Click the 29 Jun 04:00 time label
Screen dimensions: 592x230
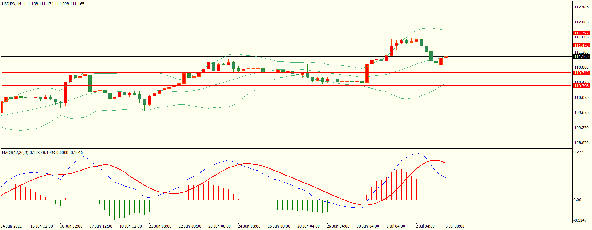pyautogui.click(x=338, y=226)
